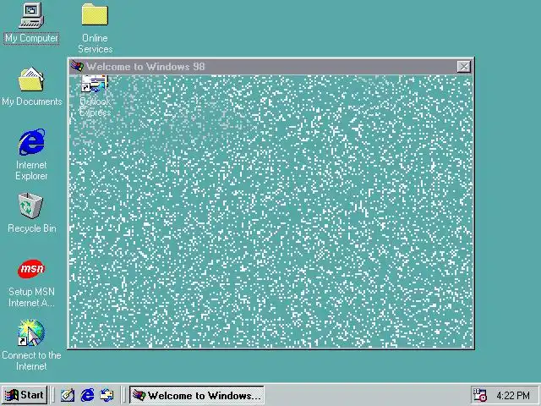
Task: Click the Welcome to Windows 98 title text
Action: point(145,66)
